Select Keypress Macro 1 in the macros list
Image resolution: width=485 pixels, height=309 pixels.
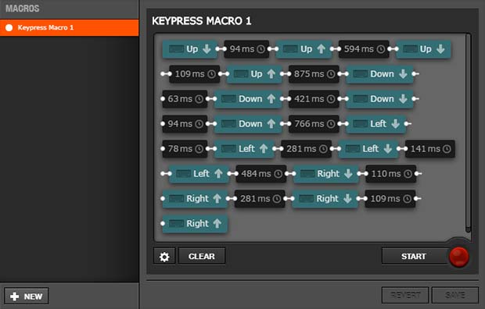click(x=70, y=28)
